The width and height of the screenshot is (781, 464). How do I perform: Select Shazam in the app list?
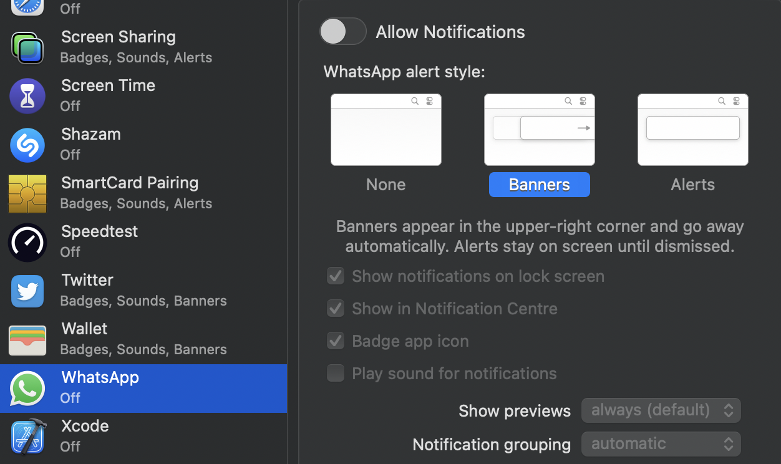(x=143, y=144)
